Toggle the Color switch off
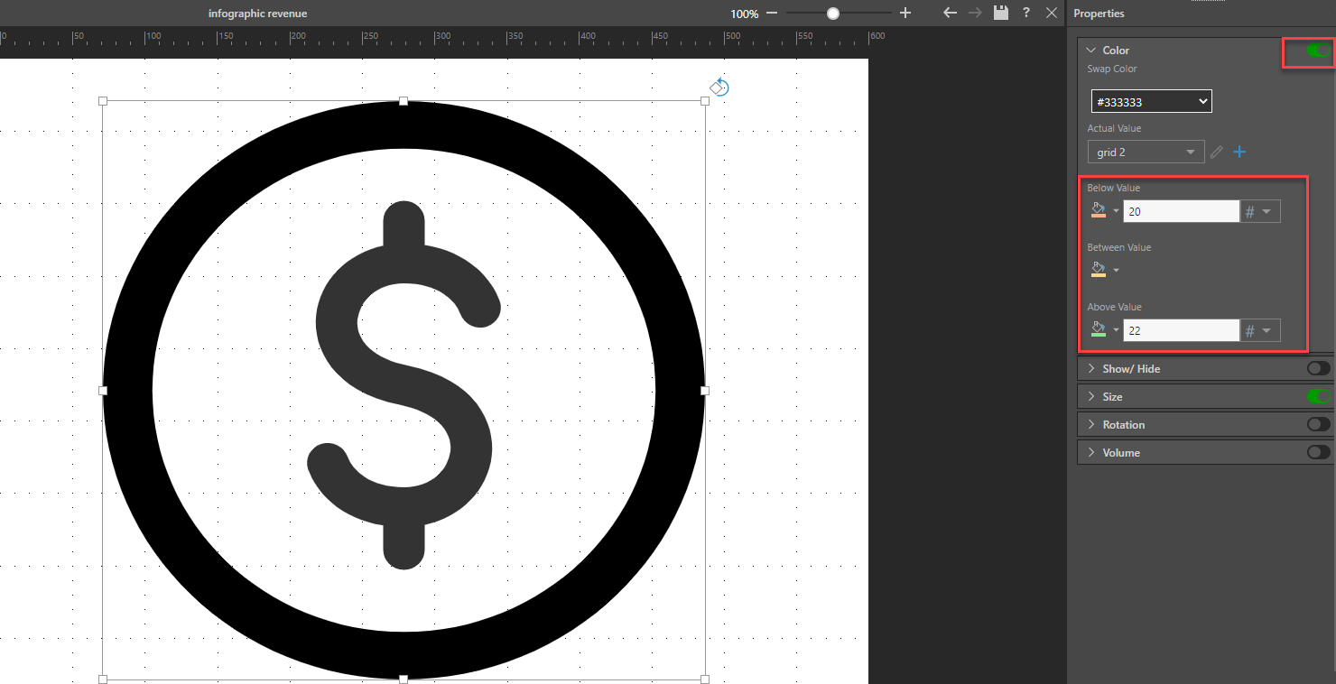This screenshot has width=1336, height=684. tap(1318, 51)
